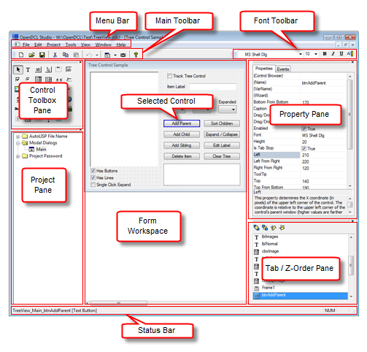Click the Help question mark icon

(x=136, y=55)
